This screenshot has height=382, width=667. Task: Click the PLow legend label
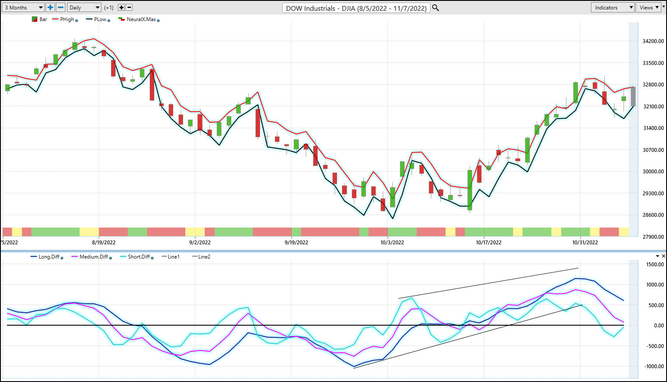coord(100,19)
